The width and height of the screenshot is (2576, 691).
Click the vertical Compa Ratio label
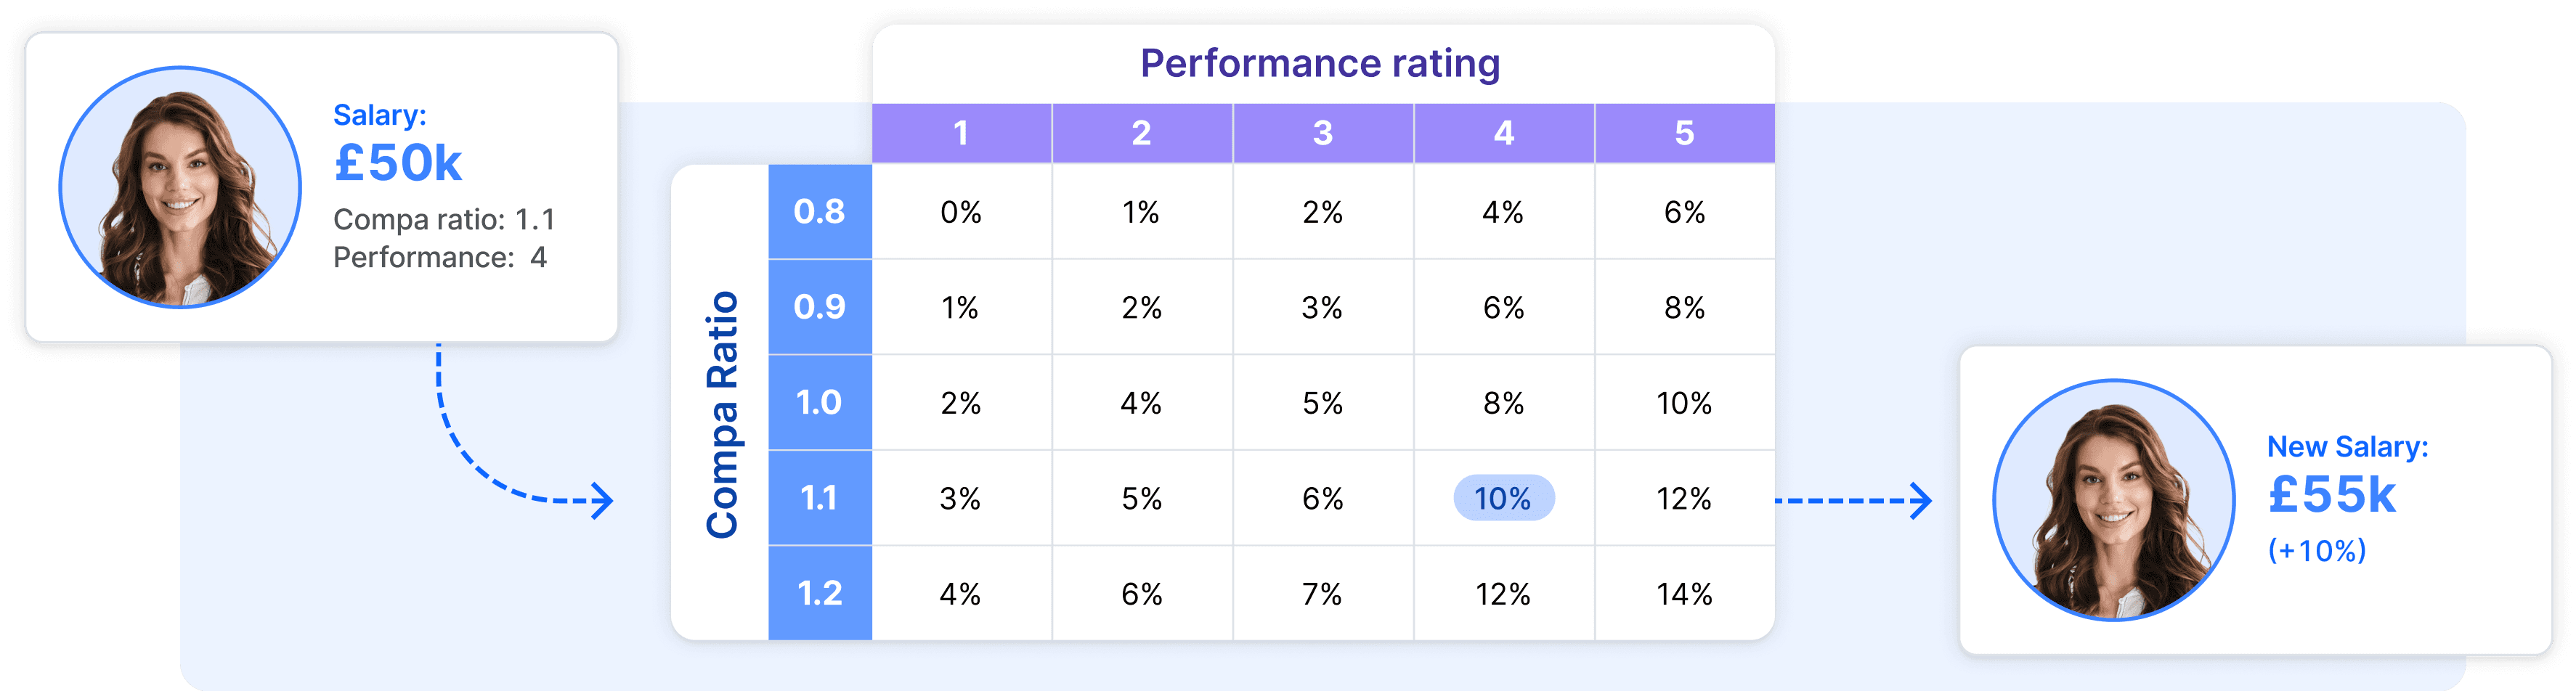722,414
